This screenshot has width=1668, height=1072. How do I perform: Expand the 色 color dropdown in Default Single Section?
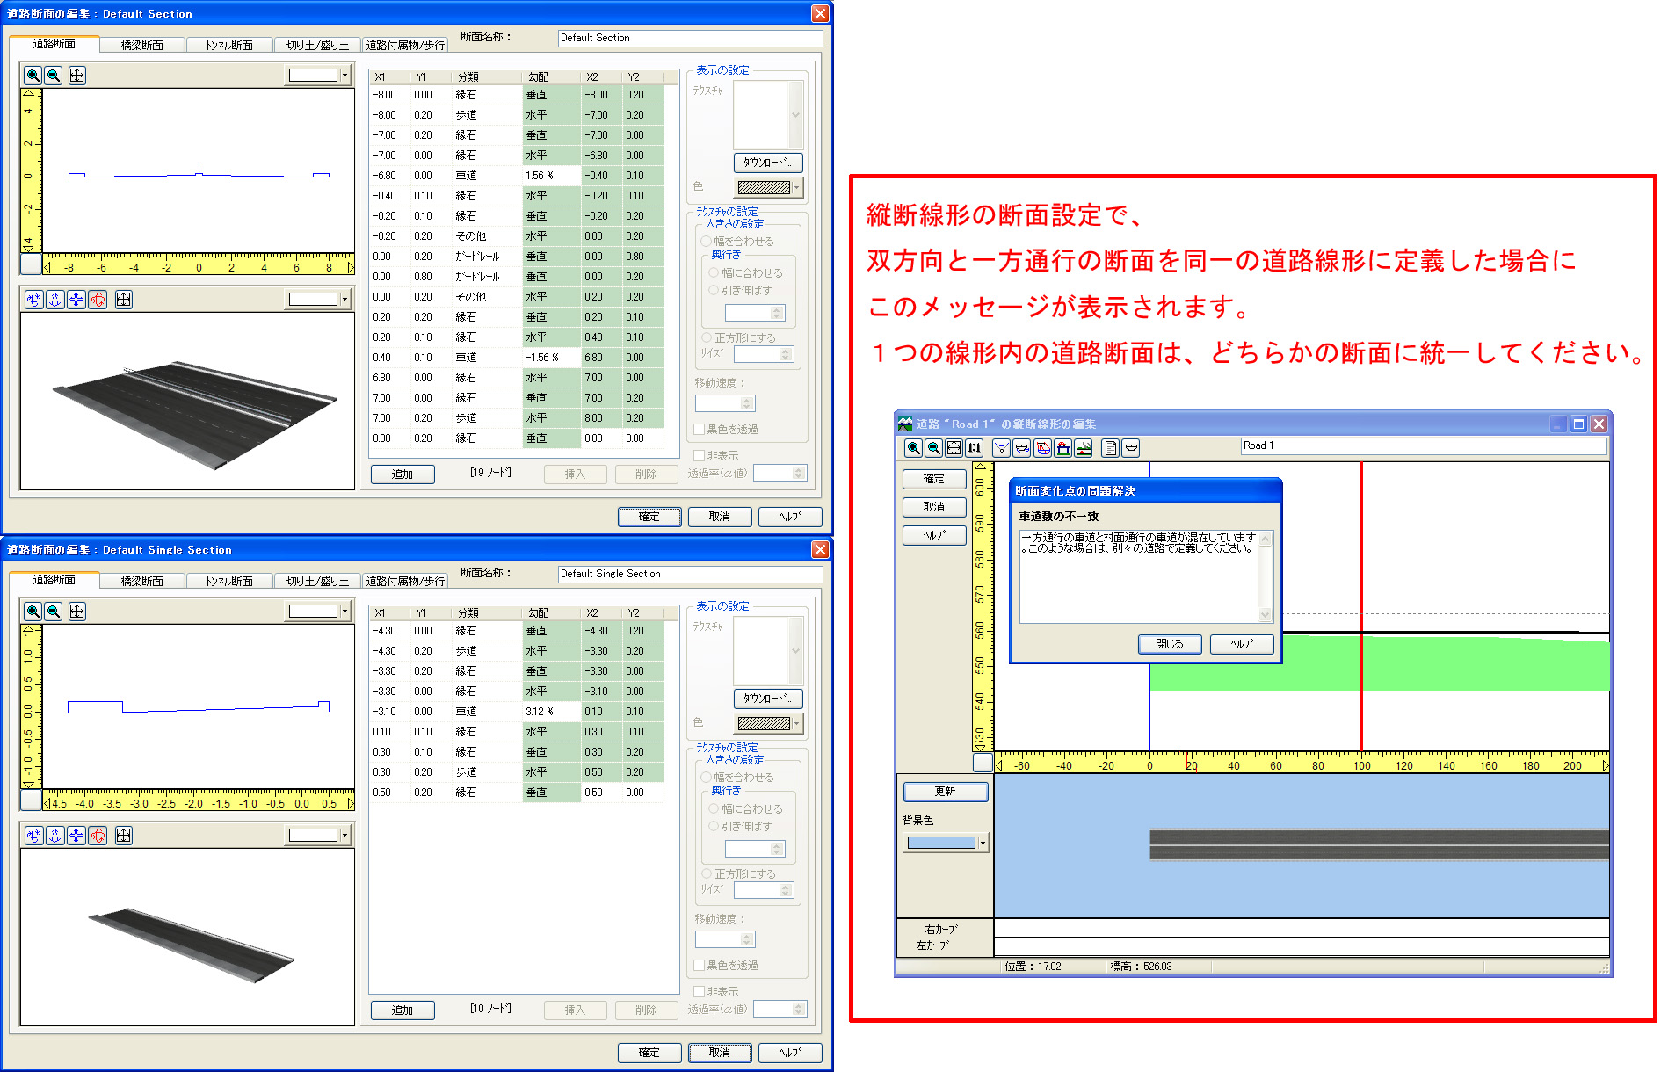pos(797,723)
